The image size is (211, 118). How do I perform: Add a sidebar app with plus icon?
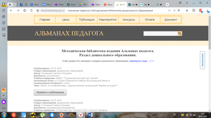point(4,95)
